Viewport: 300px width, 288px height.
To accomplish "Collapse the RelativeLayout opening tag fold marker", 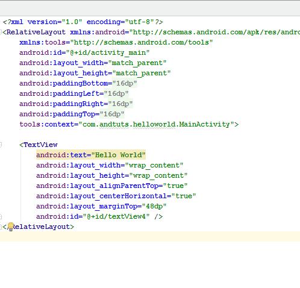I will click(x=1, y=32).
